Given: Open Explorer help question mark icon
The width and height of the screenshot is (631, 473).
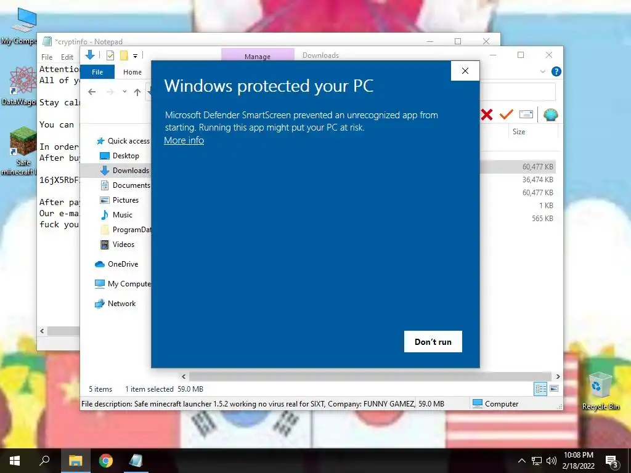Looking at the screenshot, I should point(556,71).
